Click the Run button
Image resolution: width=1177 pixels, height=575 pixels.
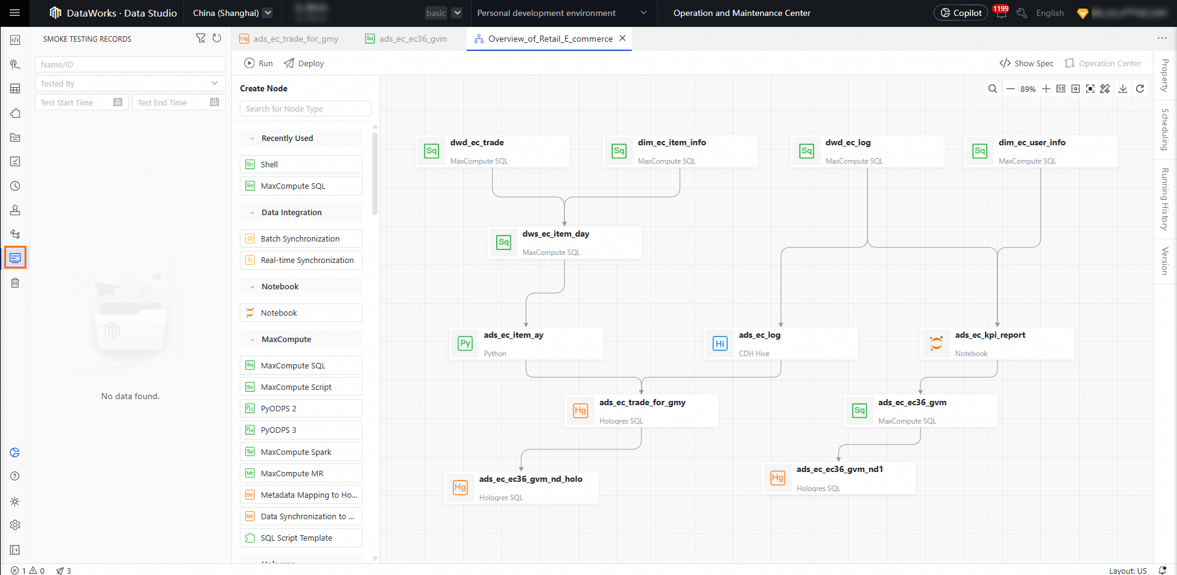258,63
